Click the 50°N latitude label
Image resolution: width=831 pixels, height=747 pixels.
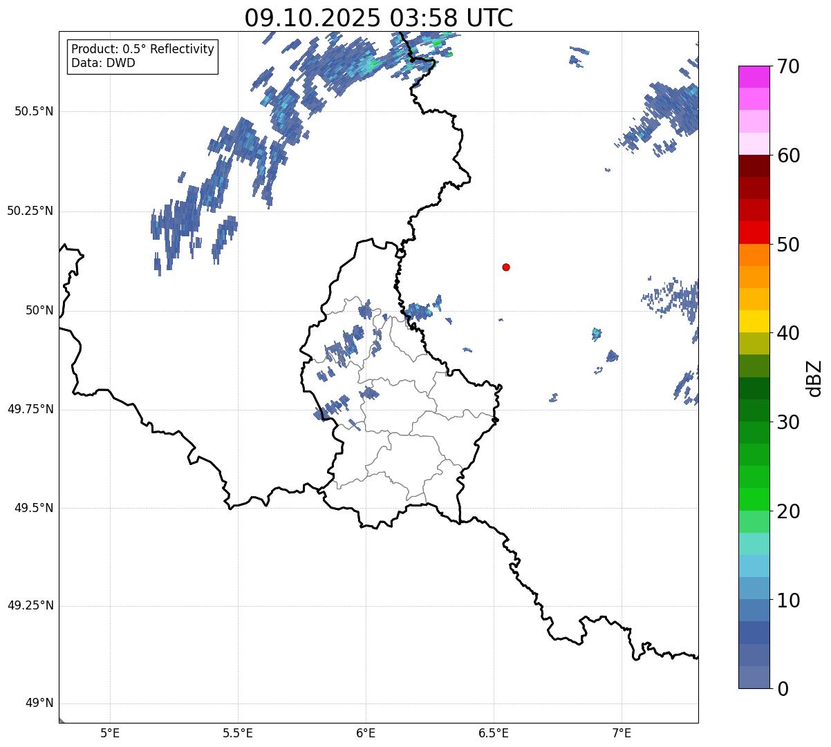coord(39,310)
